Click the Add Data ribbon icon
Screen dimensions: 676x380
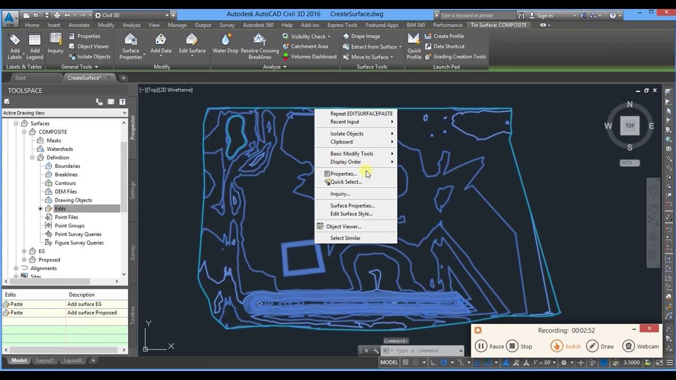(161, 44)
